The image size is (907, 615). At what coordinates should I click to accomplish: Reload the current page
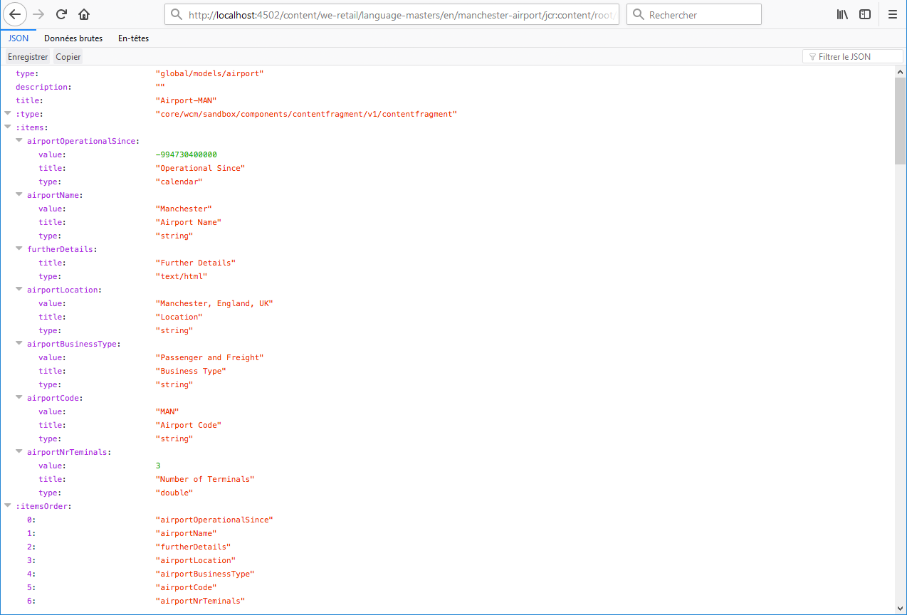tap(61, 14)
